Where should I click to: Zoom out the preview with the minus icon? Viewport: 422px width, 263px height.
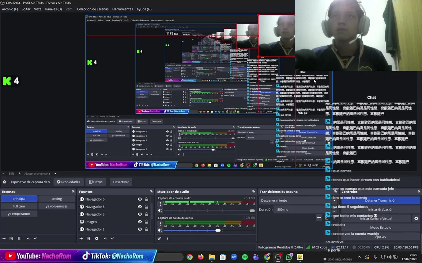pyautogui.click(x=4, y=174)
